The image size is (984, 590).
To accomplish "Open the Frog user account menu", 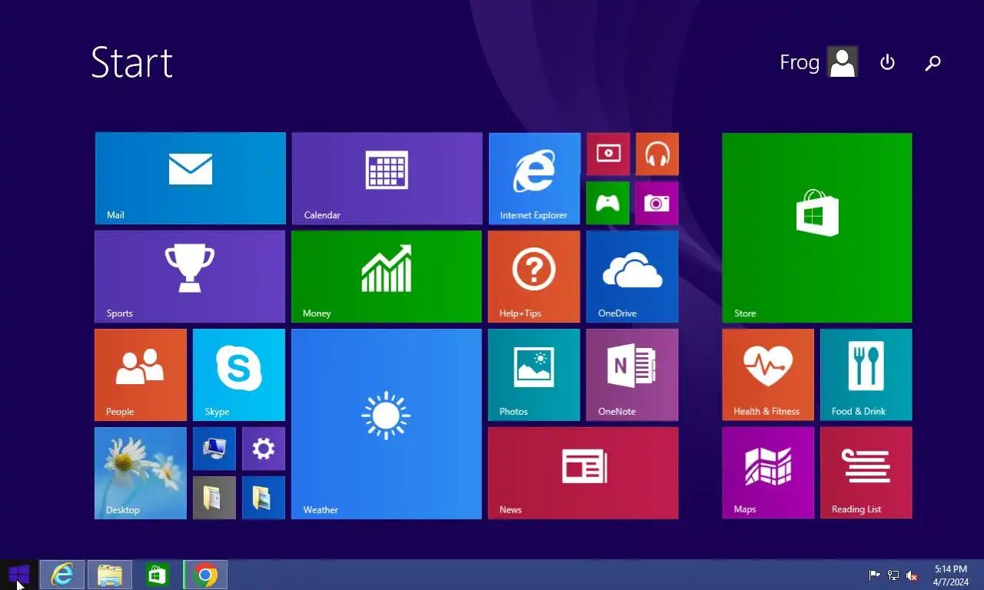I will pos(819,62).
